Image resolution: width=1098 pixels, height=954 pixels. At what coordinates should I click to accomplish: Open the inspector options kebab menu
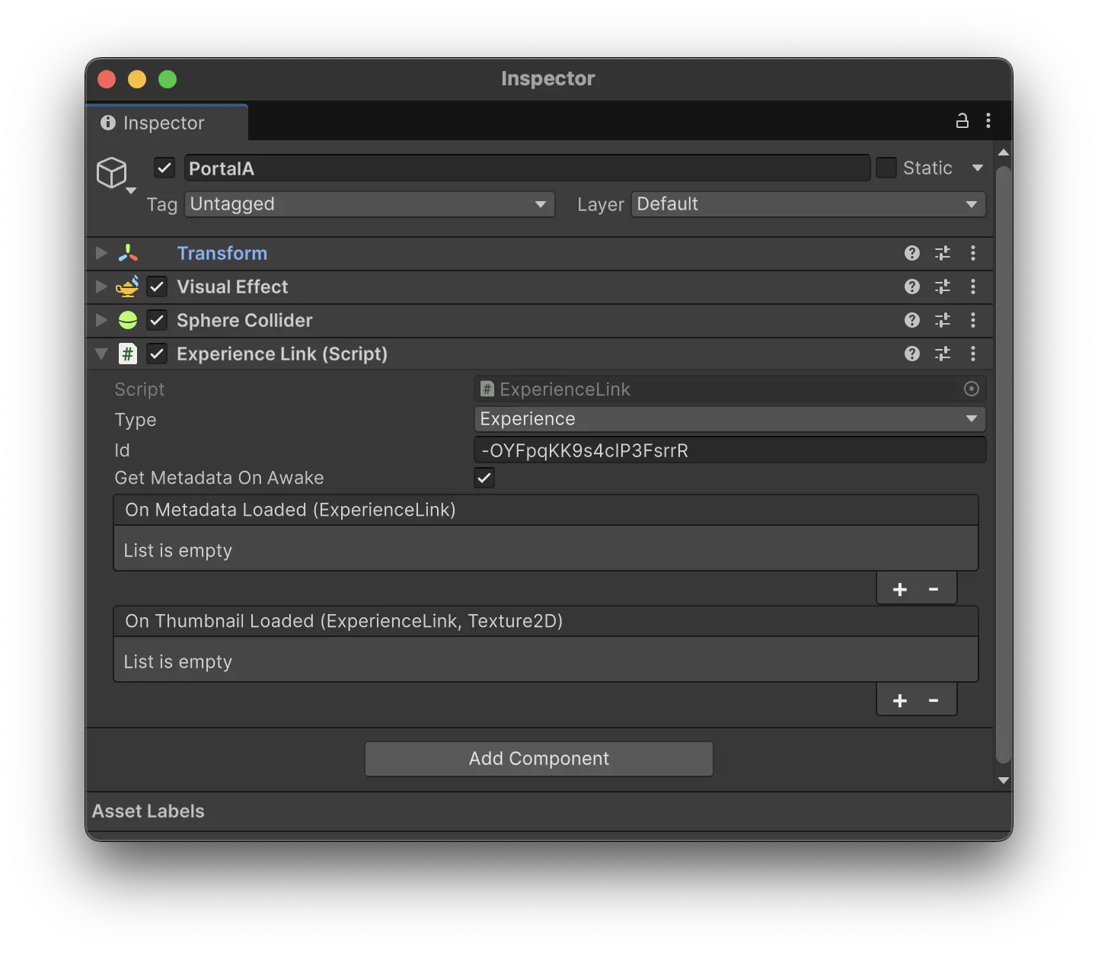coord(988,120)
